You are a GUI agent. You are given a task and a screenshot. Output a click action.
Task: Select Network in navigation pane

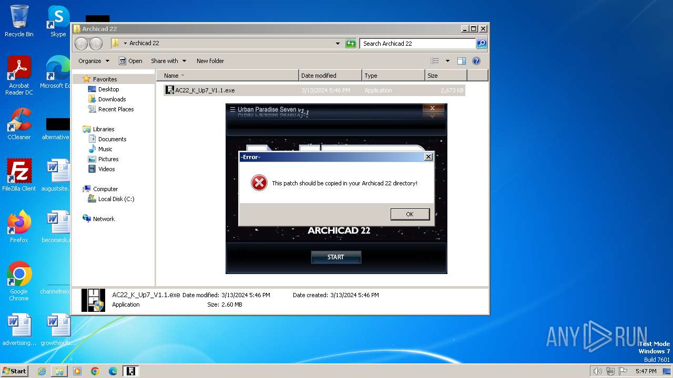coord(104,219)
